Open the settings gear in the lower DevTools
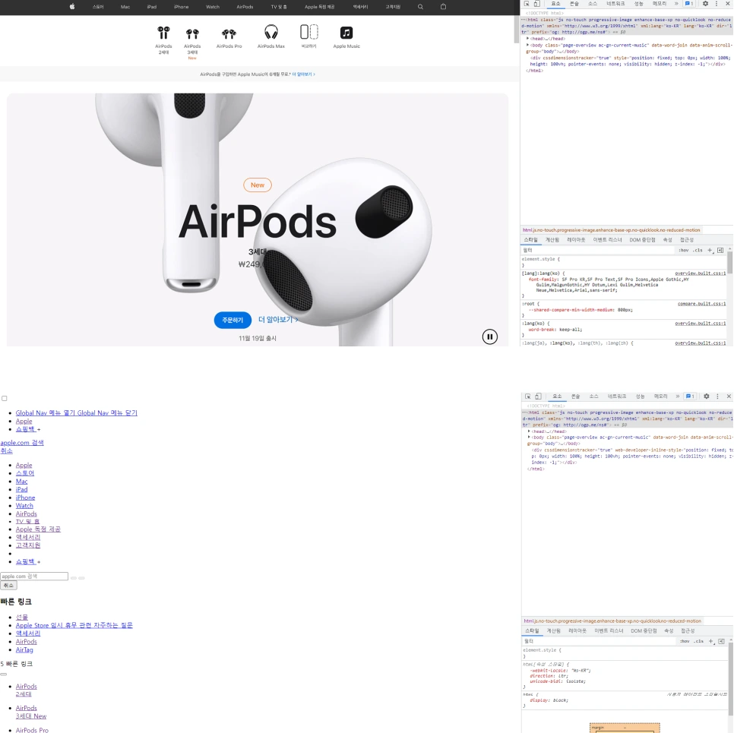This screenshot has width=734, height=733. 707,397
